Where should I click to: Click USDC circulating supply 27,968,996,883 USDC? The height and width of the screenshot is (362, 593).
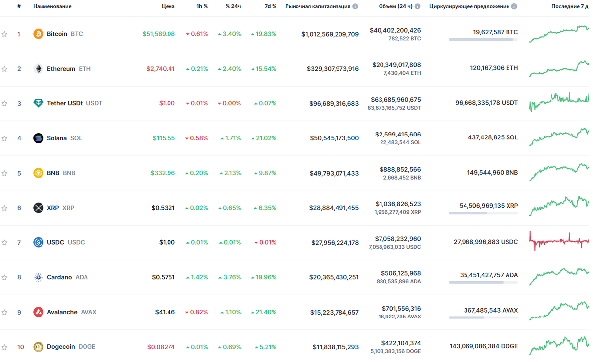pyautogui.click(x=486, y=242)
